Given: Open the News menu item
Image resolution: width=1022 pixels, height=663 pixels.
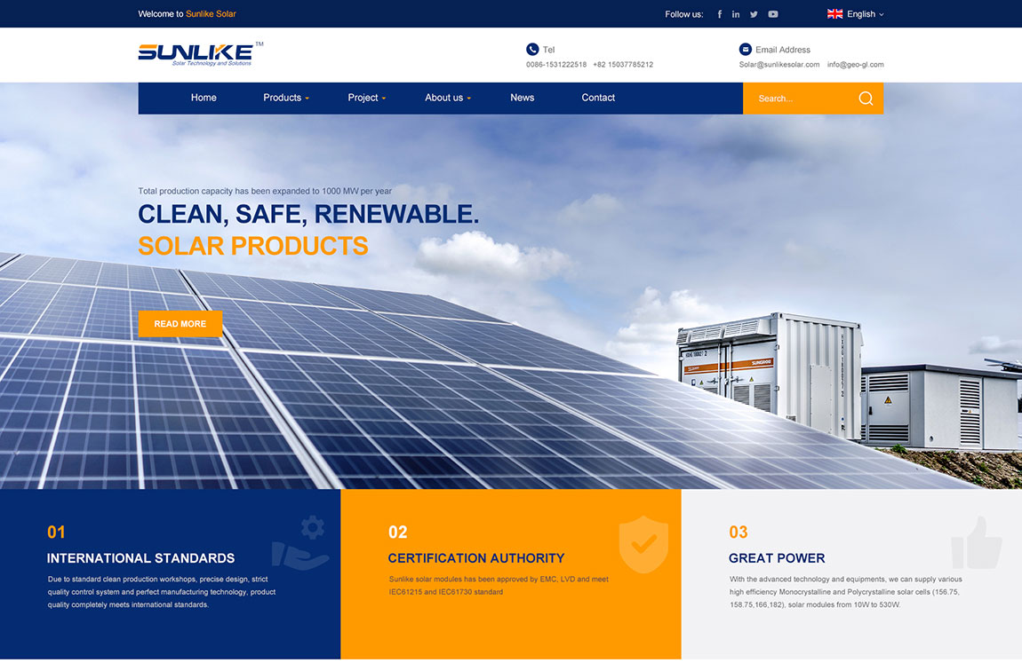Looking at the screenshot, I should click(522, 98).
